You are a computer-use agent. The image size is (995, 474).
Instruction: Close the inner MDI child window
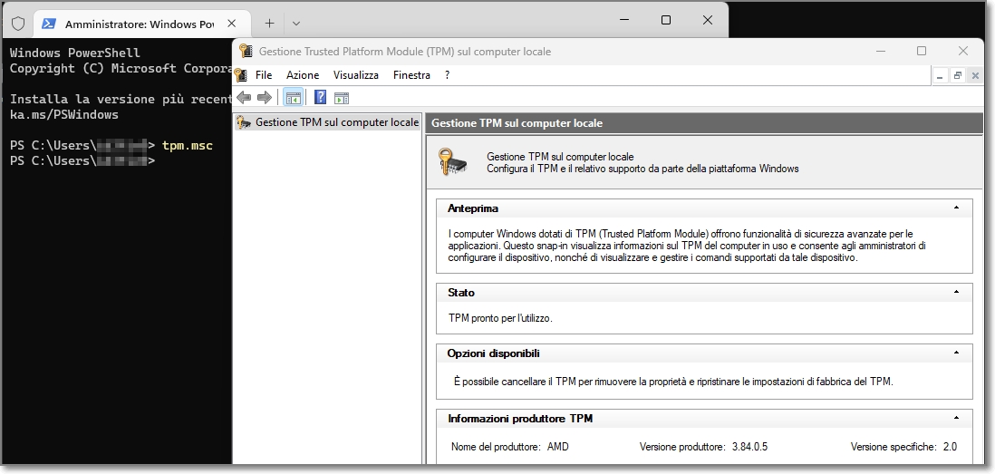click(975, 75)
